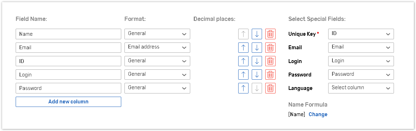
Task: Move the Login field up
Action: pyautogui.click(x=243, y=74)
